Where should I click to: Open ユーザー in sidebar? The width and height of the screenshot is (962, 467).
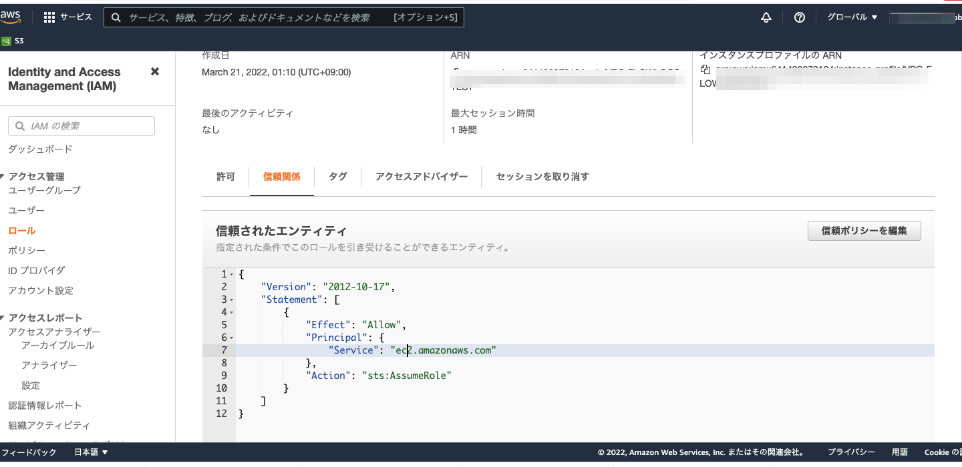pos(27,211)
